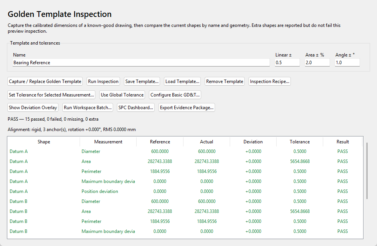Image resolution: width=377 pixels, height=246 pixels.
Task: Click Datum B Diameter actual 600.0000
Action: coord(207,201)
